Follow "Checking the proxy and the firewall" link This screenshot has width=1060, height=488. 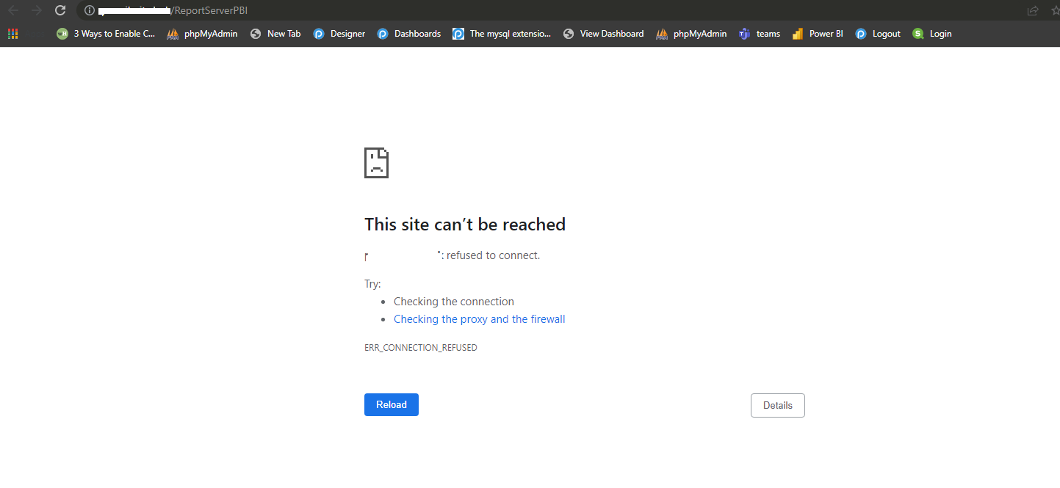[479, 319]
